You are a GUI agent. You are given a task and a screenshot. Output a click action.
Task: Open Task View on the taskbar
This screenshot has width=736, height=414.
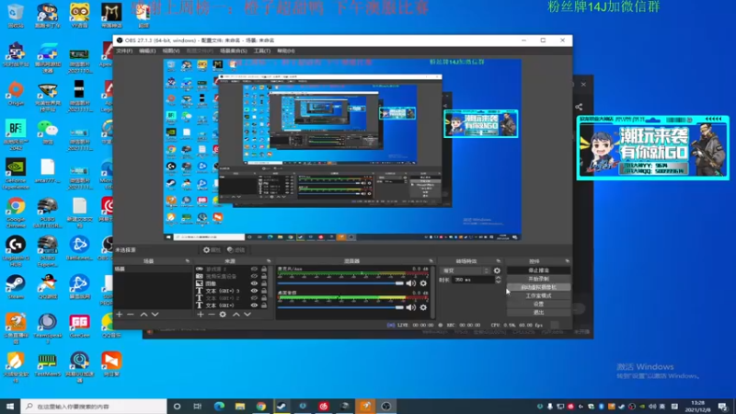coord(198,406)
